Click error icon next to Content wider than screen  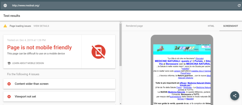pyautogui.click(x=9, y=84)
